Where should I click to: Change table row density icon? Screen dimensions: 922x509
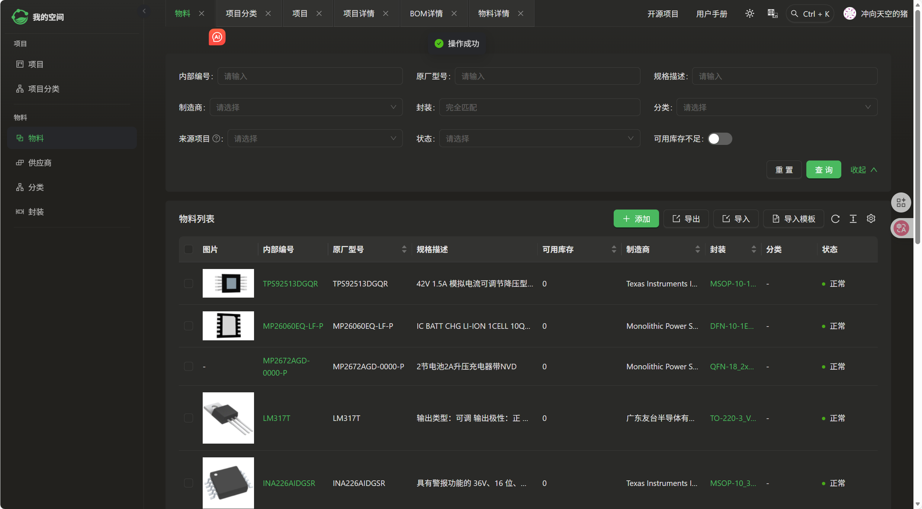[853, 219]
